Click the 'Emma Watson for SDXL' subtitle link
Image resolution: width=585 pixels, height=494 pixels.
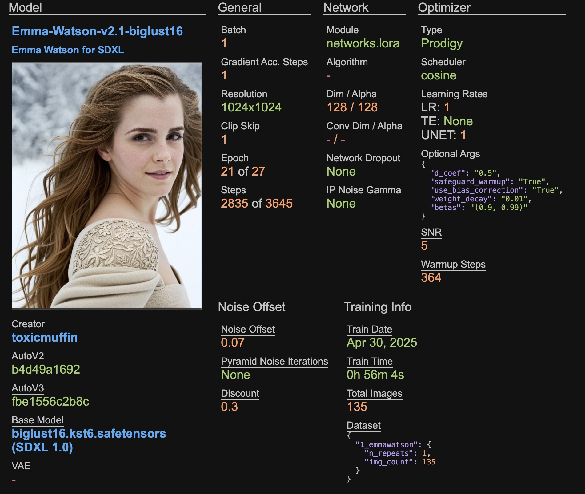[x=68, y=50]
